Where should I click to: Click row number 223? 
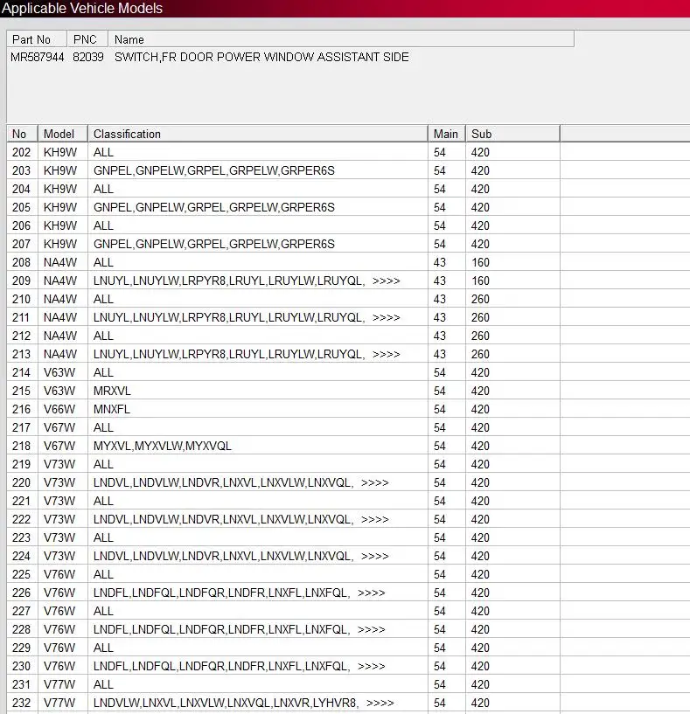[21, 537]
